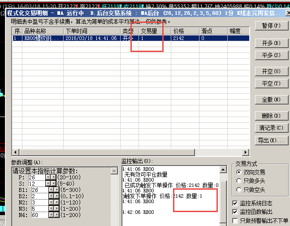Click the 平多(S) close long button
Viewport: 290px width, 226px height.
[271, 55]
